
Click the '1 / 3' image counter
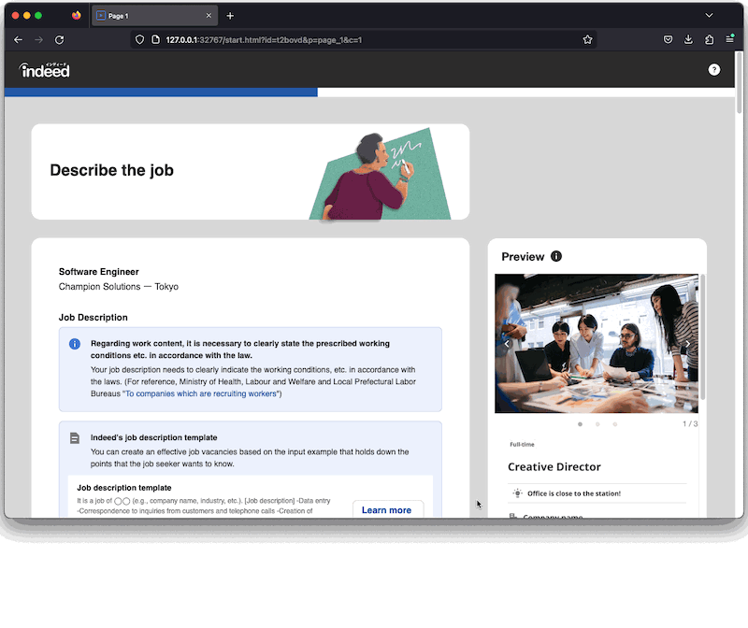[690, 424]
